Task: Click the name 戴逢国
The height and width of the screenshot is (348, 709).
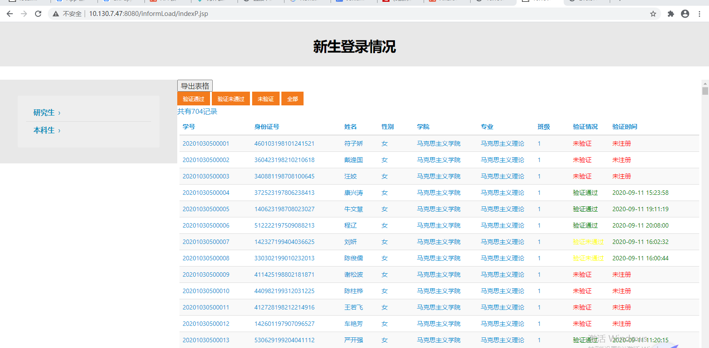Action: tap(354, 160)
